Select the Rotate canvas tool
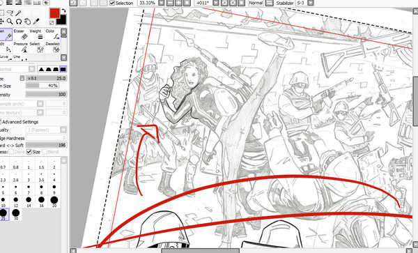418x253 pixels. click(x=19, y=22)
